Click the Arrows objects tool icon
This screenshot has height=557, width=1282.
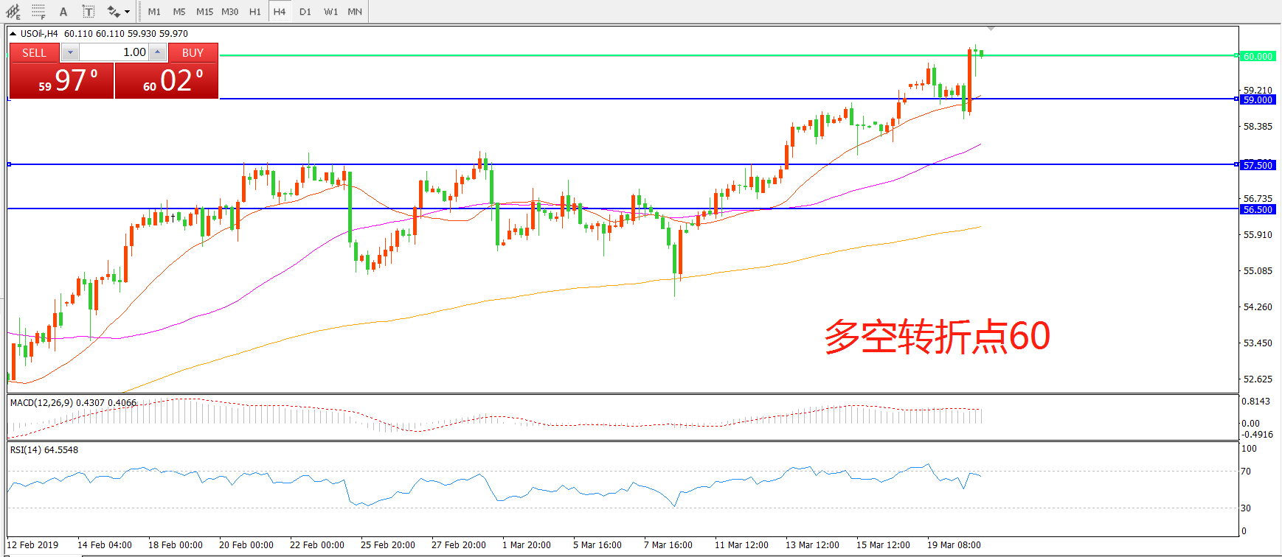pyautogui.click(x=113, y=12)
